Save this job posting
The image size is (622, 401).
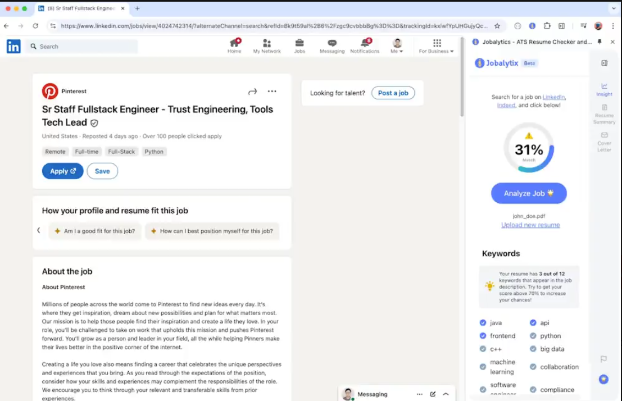click(x=102, y=171)
